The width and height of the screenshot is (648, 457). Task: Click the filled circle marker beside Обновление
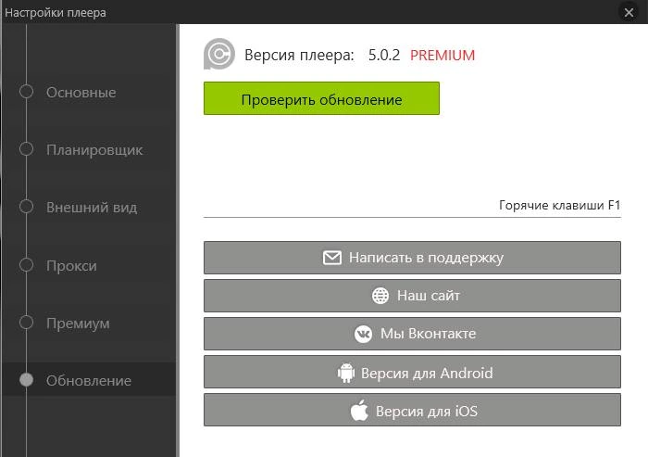pos(26,379)
